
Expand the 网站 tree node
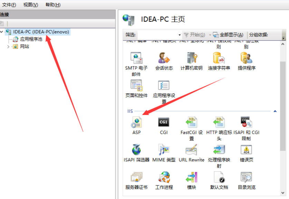point(8,46)
